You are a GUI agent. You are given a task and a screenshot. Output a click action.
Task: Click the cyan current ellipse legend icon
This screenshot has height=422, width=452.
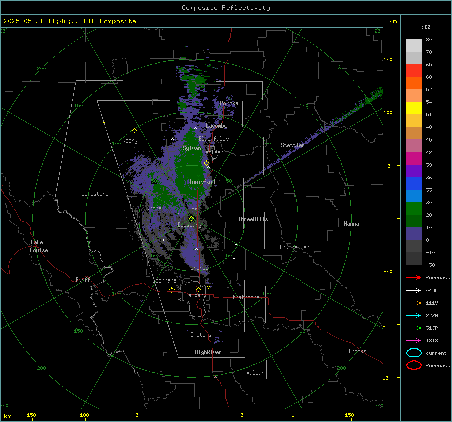pos(414,353)
